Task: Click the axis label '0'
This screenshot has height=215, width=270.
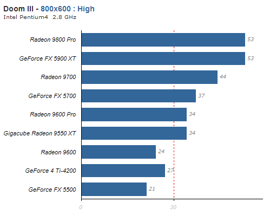Action: pos(81,207)
